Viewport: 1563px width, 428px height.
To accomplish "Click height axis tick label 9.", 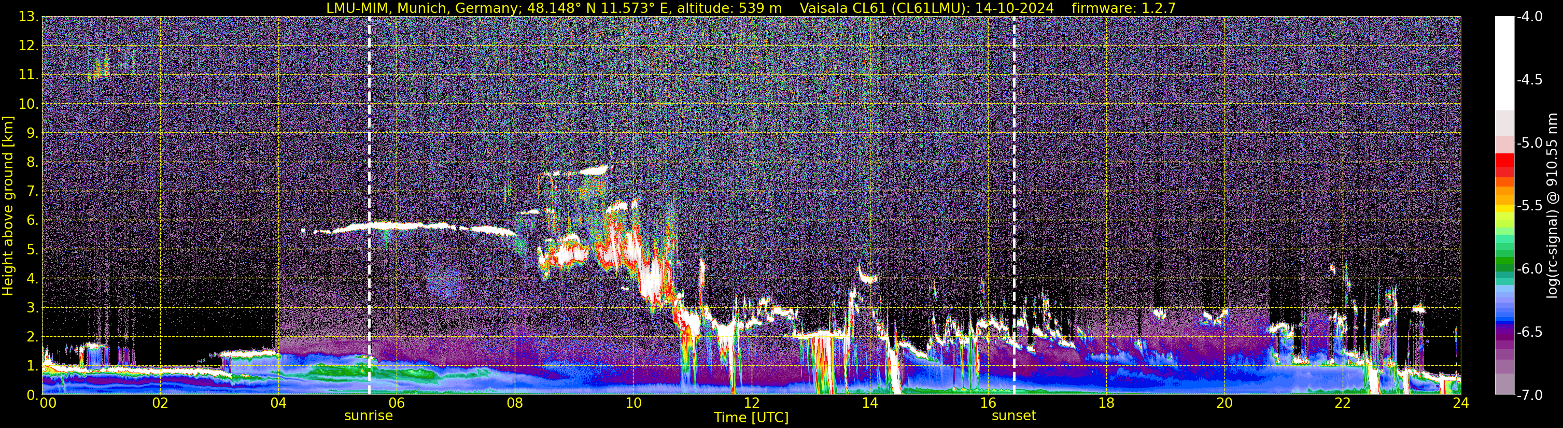I will 33,133.
